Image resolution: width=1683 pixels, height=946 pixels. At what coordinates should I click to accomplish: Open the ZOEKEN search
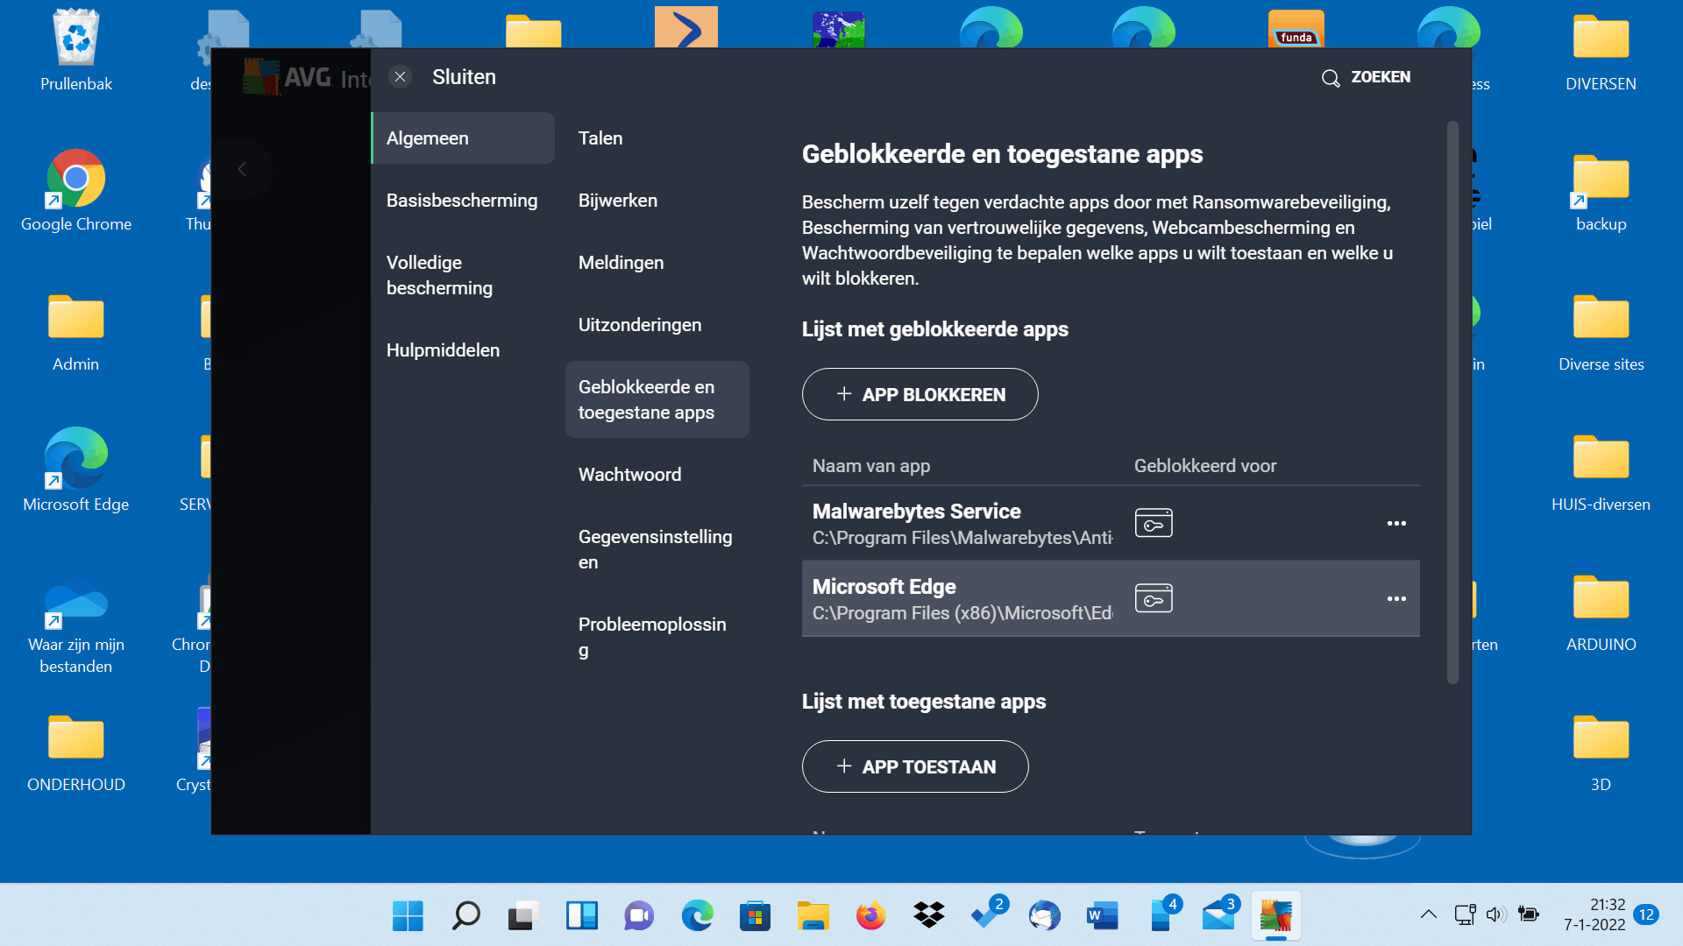tap(1366, 77)
